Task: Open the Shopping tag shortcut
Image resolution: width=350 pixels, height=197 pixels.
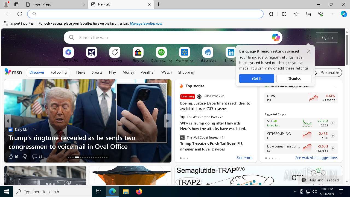Action: pyautogui.click(x=115, y=55)
